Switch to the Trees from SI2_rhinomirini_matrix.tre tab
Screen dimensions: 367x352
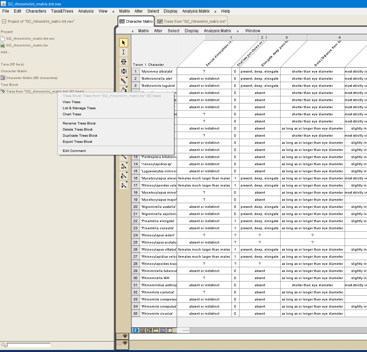pos(191,21)
